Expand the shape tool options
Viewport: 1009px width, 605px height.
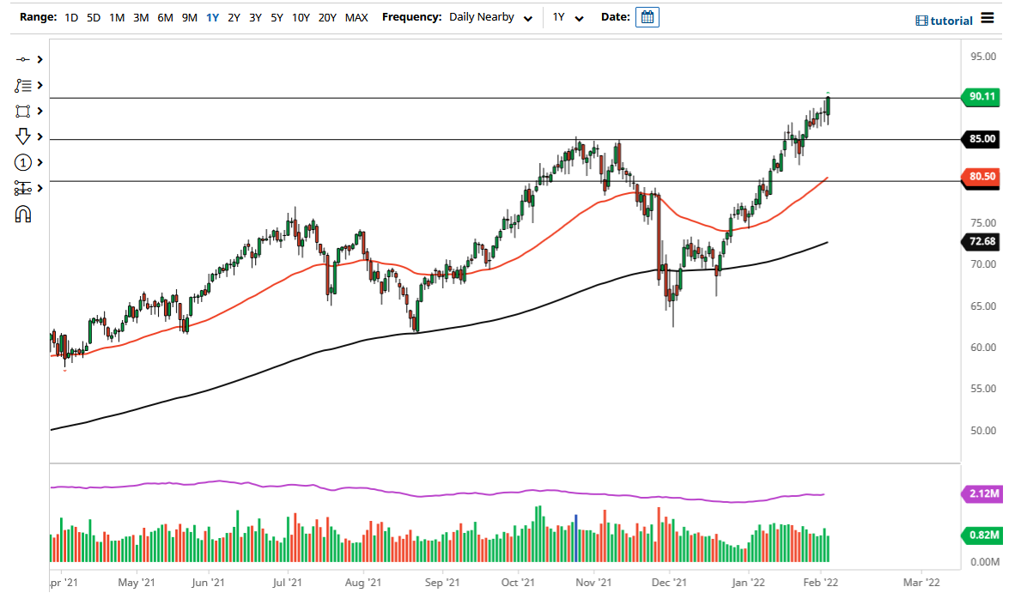coord(40,112)
